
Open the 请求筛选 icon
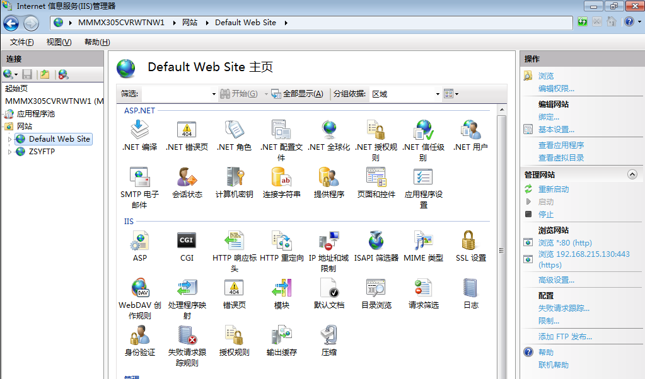(423, 288)
